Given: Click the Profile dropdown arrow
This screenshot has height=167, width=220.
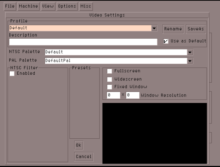Looking at the screenshot, I should [x=154, y=28].
